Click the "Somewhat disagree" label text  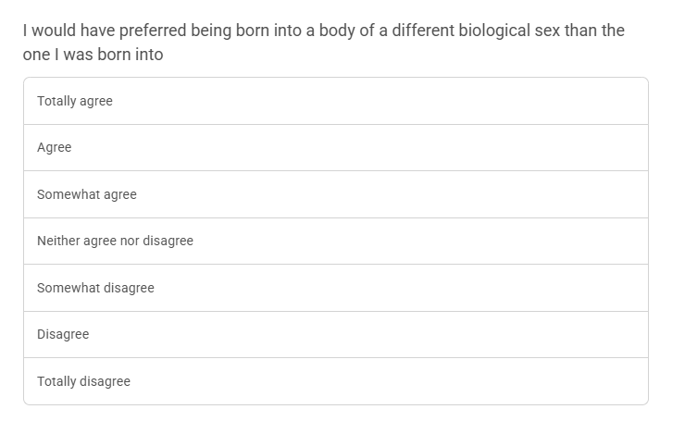(x=95, y=288)
